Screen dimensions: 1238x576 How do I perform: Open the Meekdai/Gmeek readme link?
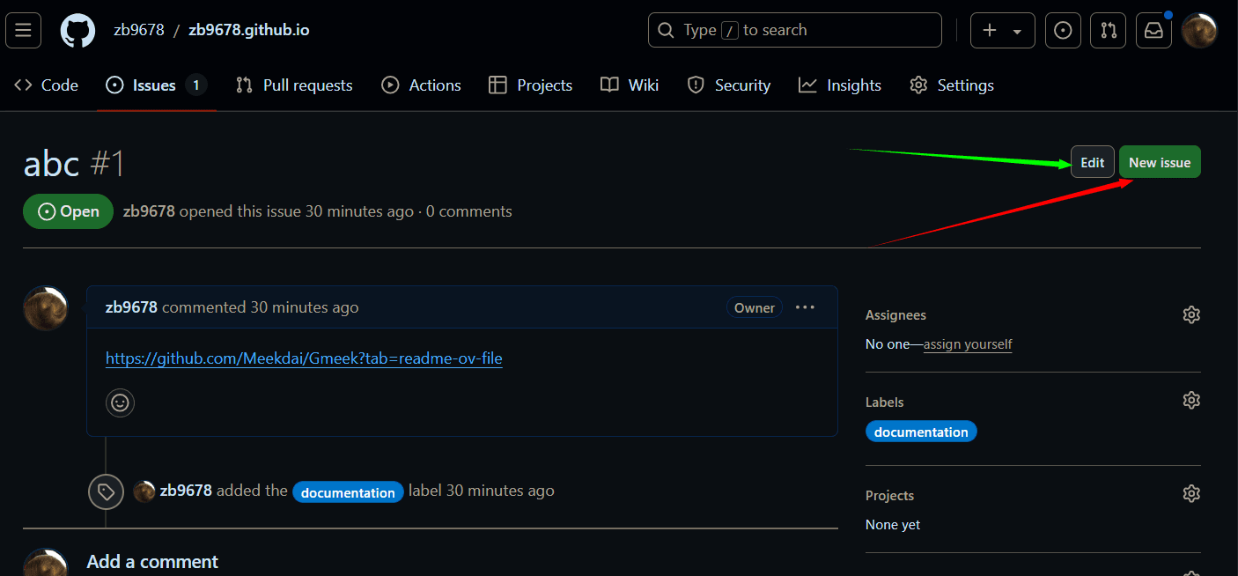[304, 358]
